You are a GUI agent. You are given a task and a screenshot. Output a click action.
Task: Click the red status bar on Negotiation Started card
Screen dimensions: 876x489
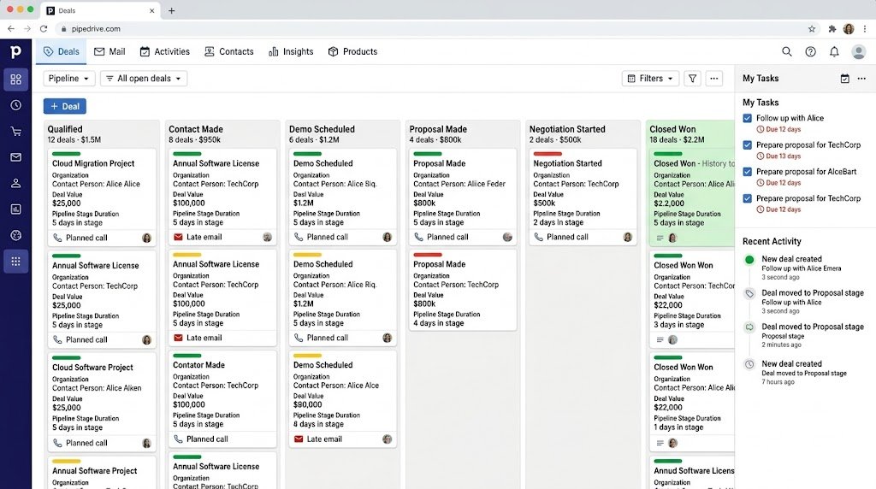pos(547,154)
